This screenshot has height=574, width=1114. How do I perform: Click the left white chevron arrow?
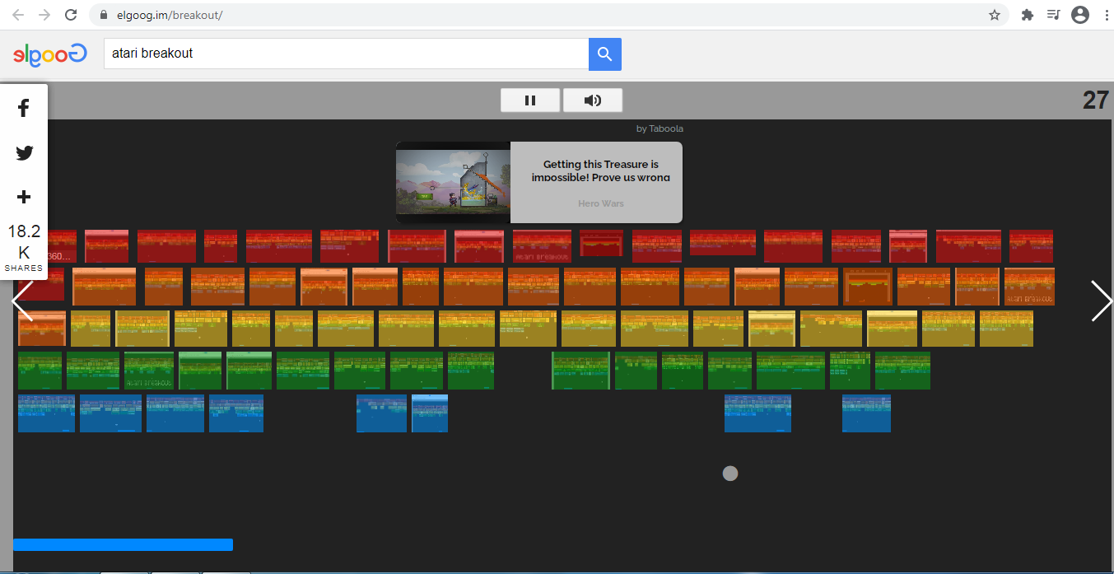click(x=21, y=301)
